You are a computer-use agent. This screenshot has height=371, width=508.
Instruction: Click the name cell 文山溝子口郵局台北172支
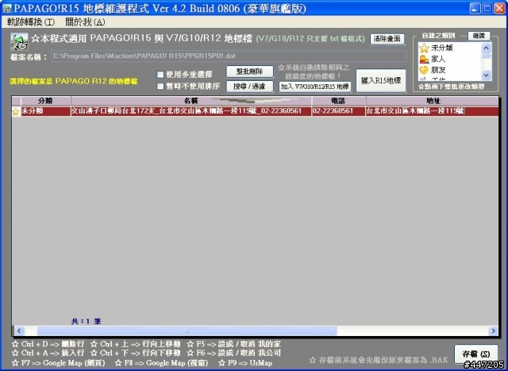[191, 111]
